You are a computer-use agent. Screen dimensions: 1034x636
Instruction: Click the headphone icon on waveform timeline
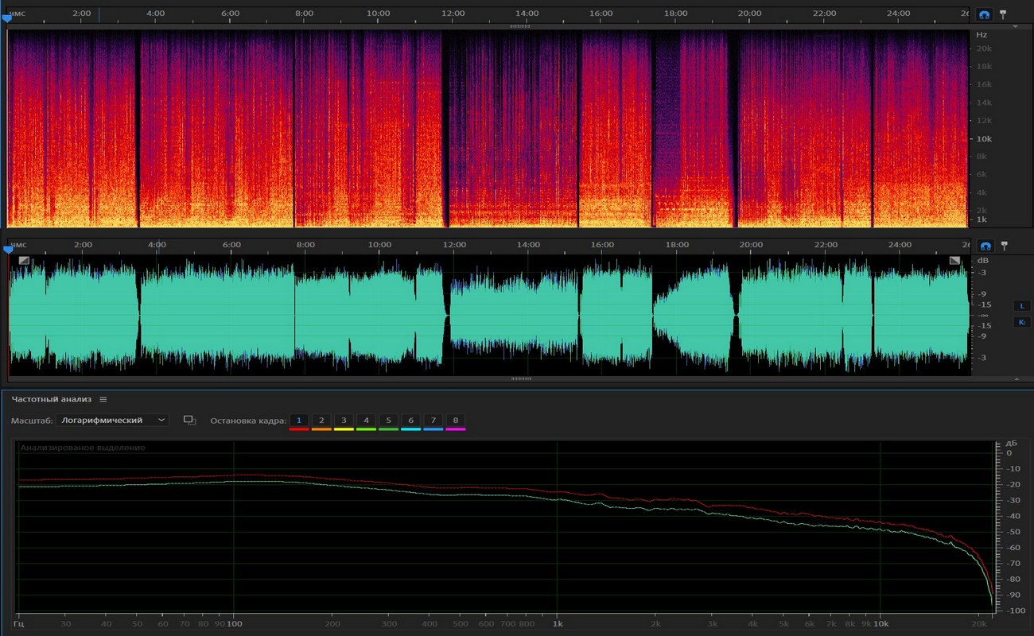(x=985, y=246)
